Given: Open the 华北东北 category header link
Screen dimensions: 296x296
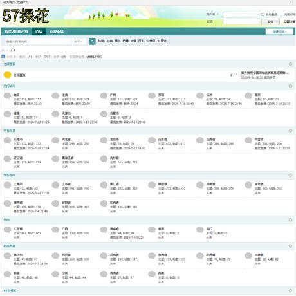Looking at the screenshot, I should pyautogui.click(x=10, y=131).
